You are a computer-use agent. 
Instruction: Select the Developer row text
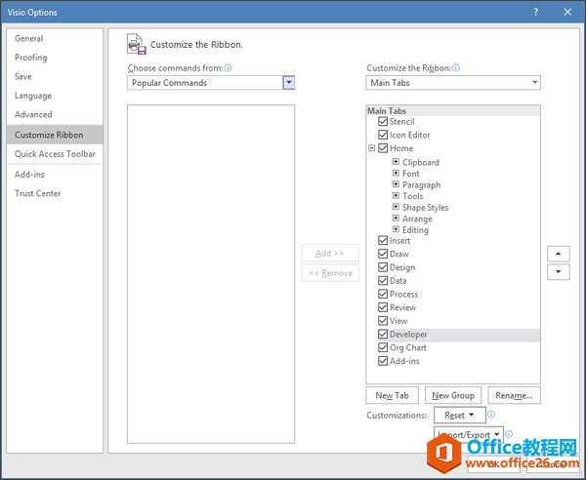(408, 334)
